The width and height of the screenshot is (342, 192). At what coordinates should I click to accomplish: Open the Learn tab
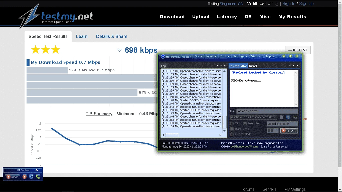(x=82, y=36)
